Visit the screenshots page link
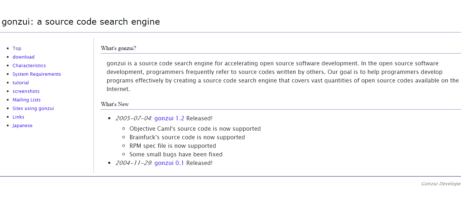Image resolution: width=461 pixels, height=221 pixels. pos(26,91)
